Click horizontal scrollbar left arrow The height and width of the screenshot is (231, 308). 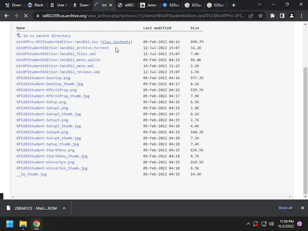tap(13, 197)
